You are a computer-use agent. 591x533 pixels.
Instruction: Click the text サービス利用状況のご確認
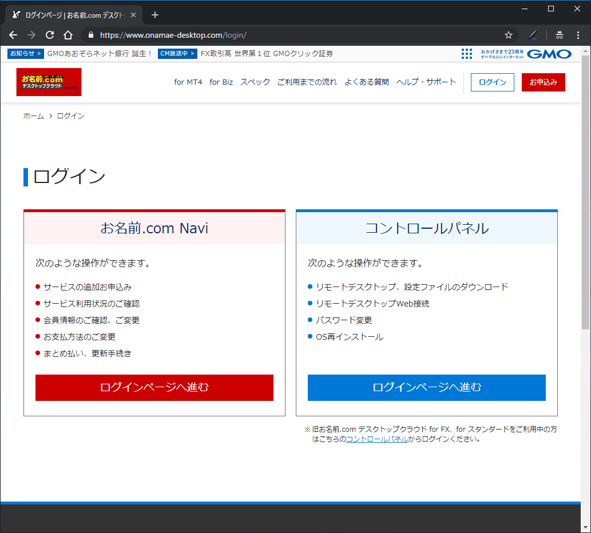pyautogui.click(x=92, y=304)
